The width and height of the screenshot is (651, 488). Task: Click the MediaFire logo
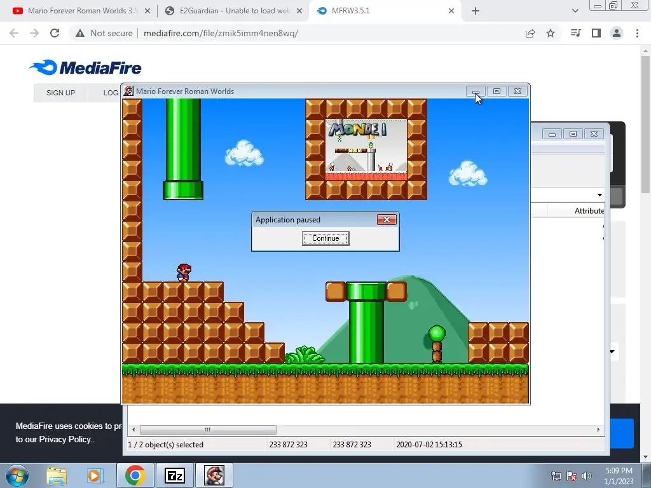click(x=86, y=67)
